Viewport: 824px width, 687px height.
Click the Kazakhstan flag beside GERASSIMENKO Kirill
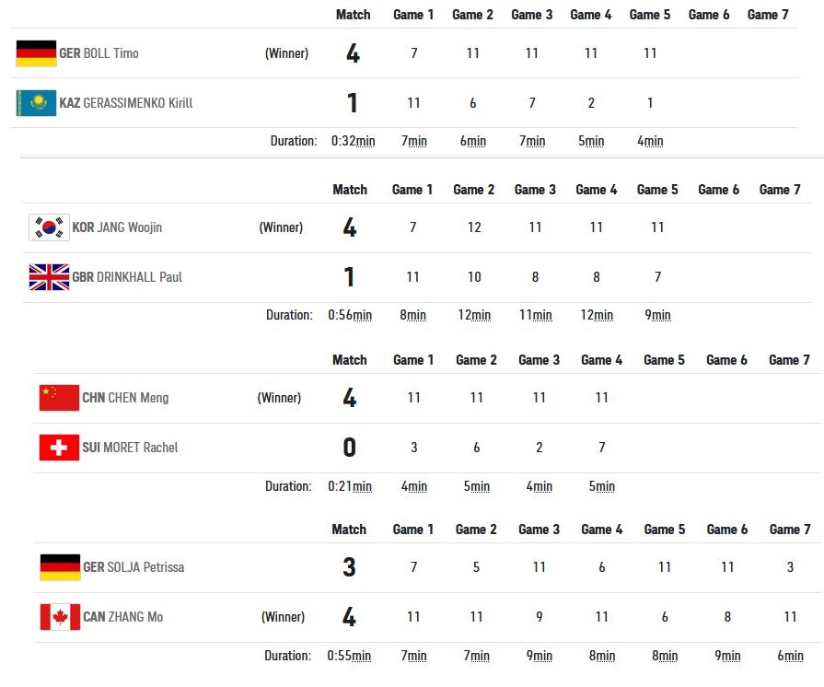pyautogui.click(x=36, y=102)
